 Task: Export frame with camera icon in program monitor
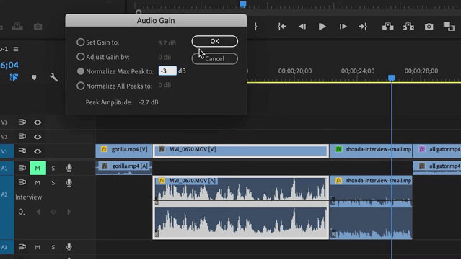(429, 27)
